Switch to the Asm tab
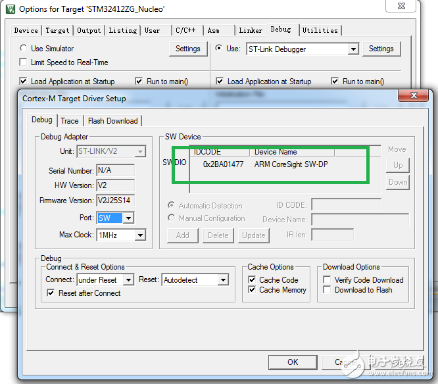The height and width of the screenshot is (384, 438). tap(219, 30)
